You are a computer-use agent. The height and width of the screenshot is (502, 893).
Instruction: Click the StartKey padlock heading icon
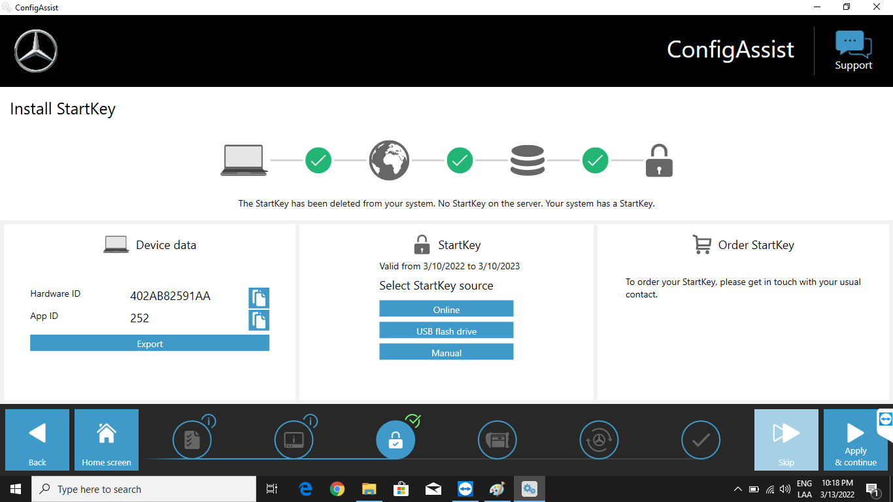point(422,244)
